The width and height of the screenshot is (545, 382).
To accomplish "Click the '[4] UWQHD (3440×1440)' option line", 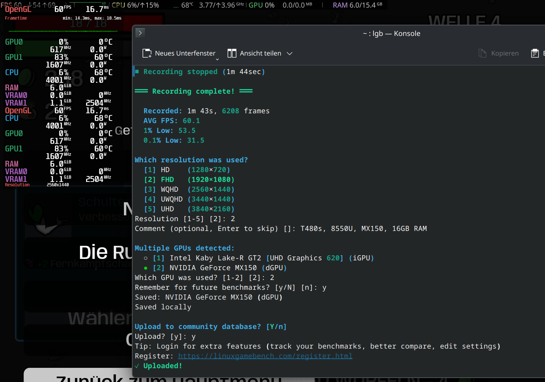I will click(189, 199).
